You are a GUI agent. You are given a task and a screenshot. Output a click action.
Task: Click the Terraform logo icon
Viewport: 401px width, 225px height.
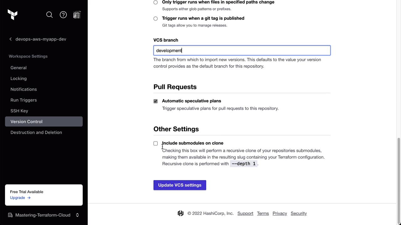13,15
